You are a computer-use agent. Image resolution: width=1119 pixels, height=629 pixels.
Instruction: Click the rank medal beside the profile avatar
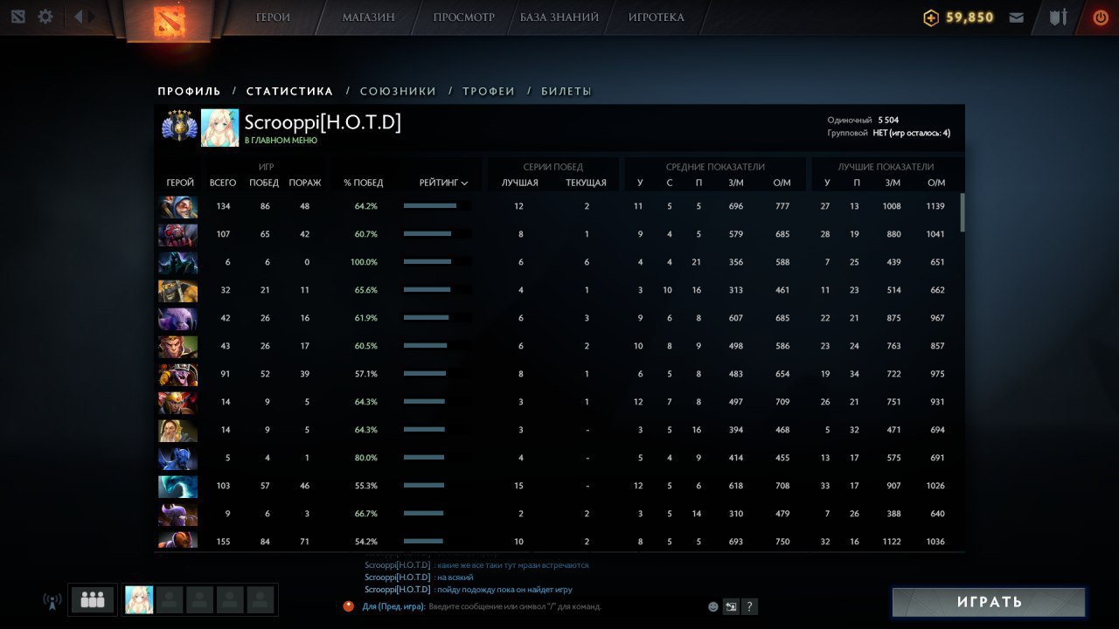click(177, 127)
